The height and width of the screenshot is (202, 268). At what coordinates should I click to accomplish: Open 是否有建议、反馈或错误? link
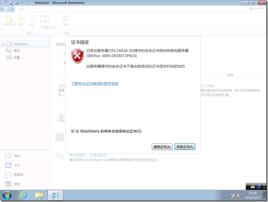click(89, 155)
